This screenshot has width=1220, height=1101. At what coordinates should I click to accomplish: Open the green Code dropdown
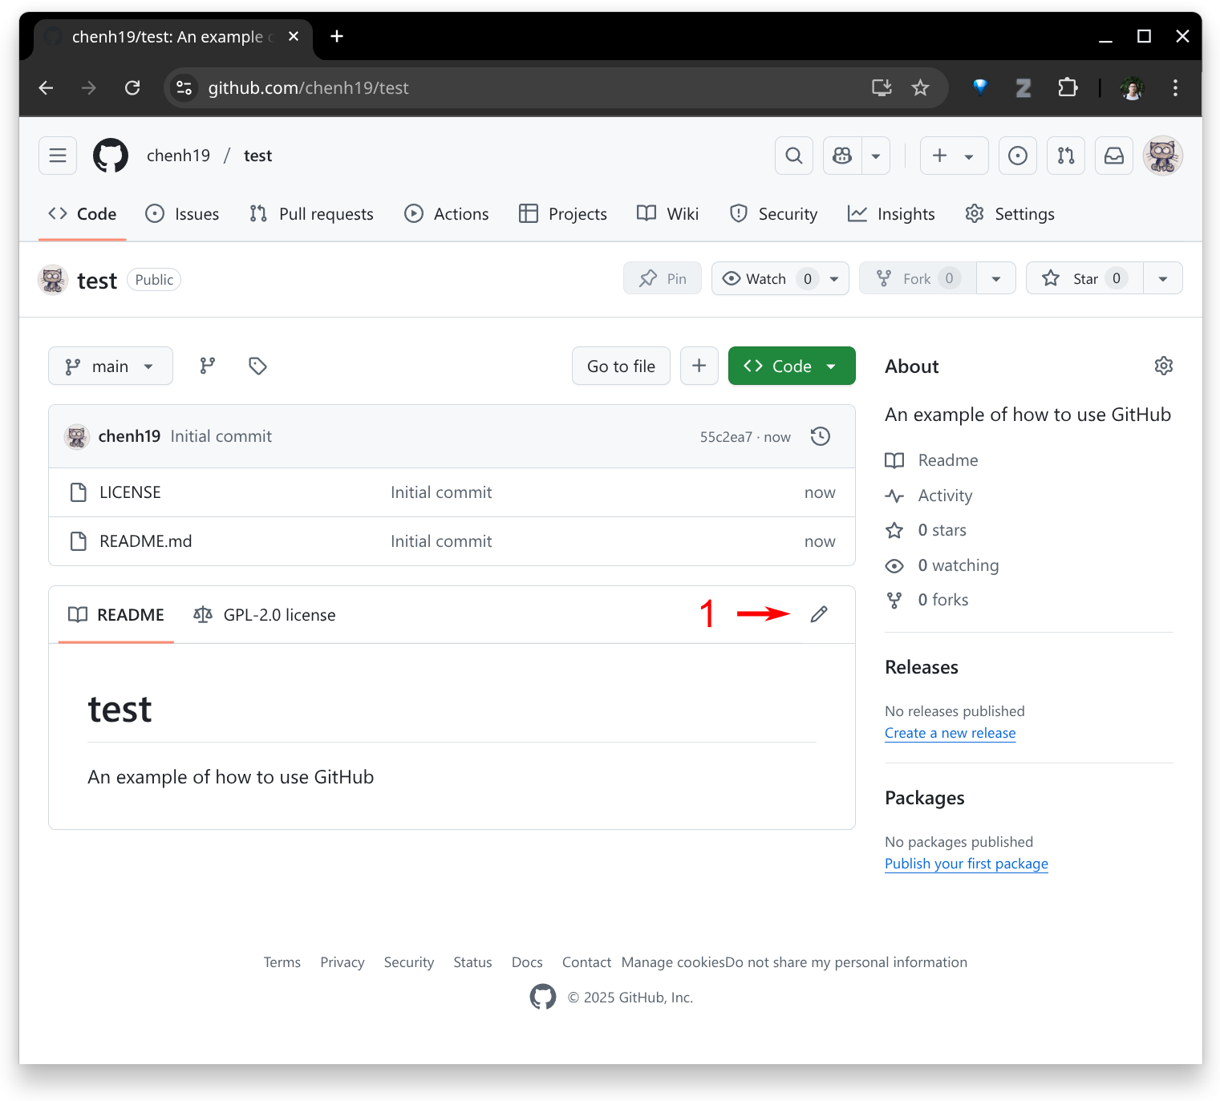[x=792, y=366]
